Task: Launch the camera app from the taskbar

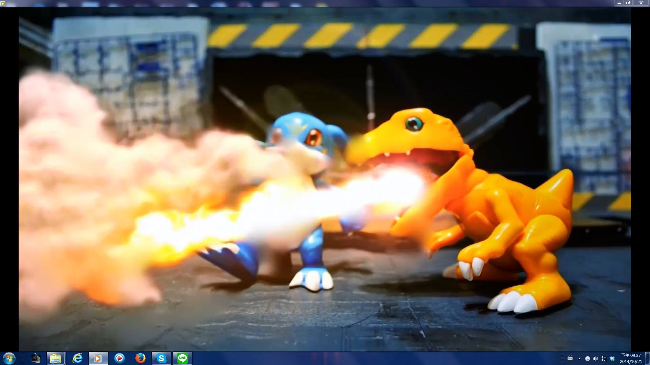Action: tap(35, 358)
